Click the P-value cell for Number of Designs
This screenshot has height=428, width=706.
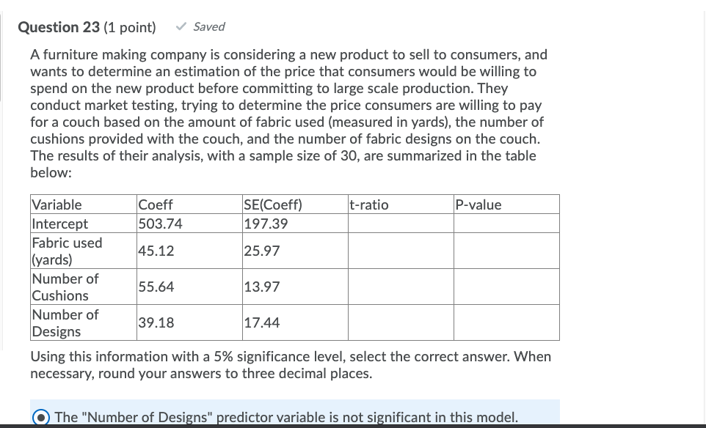506,322
